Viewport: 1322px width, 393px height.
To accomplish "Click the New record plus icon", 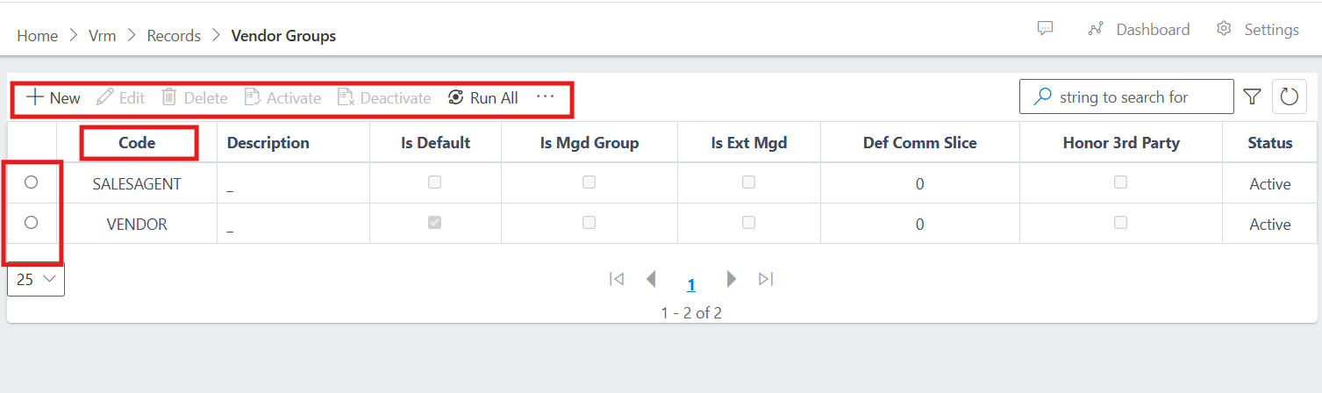I will coord(35,97).
